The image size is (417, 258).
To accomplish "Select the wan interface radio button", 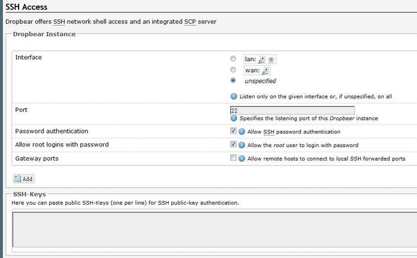I will coord(233,70).
